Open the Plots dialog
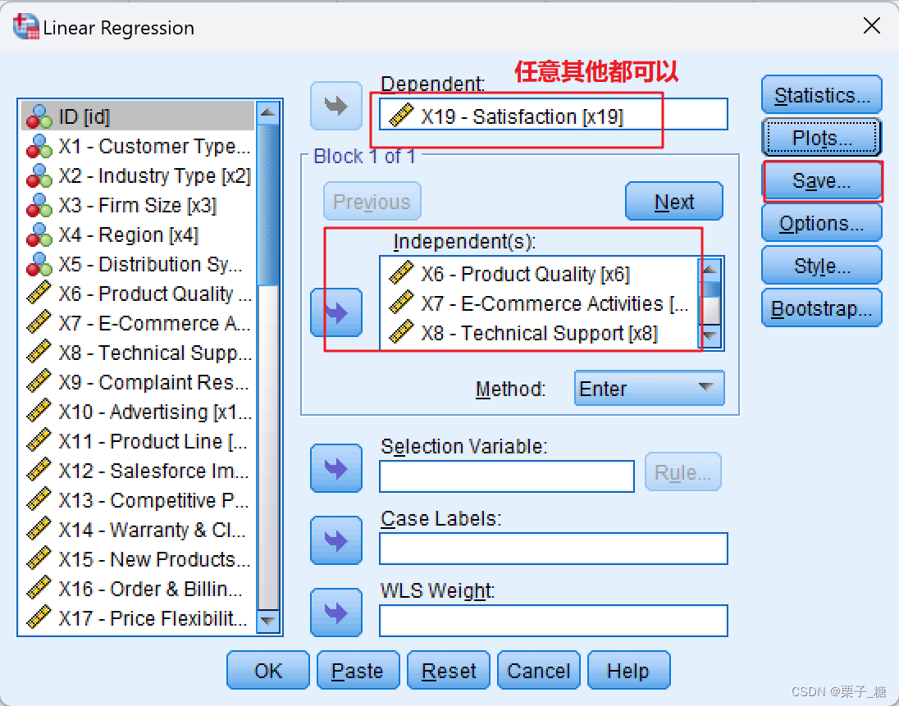The width and height of the screenshot is (899, 706). 821,137
